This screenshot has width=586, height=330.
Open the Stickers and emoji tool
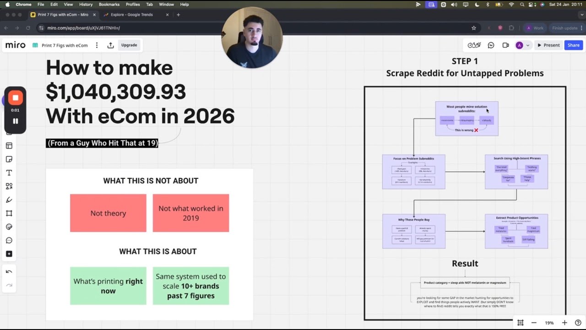[x=9, y=227]
